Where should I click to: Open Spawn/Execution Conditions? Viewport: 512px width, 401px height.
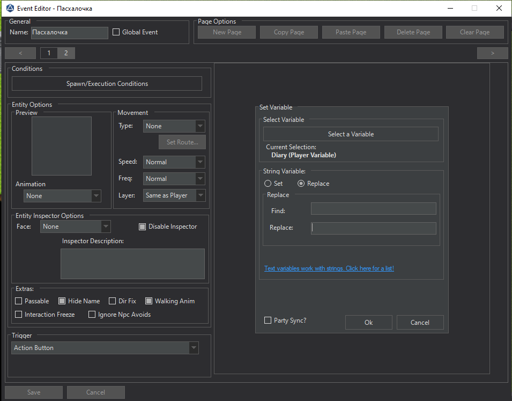107,84
